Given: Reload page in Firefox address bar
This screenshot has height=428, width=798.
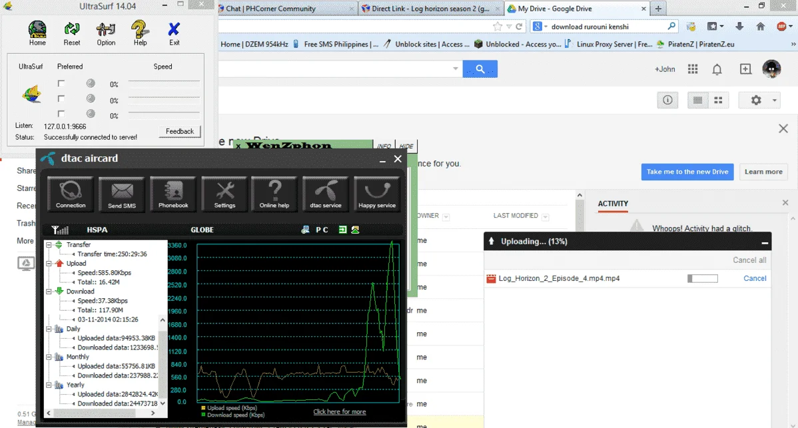Looking at the screenshot, I should 519,27.
